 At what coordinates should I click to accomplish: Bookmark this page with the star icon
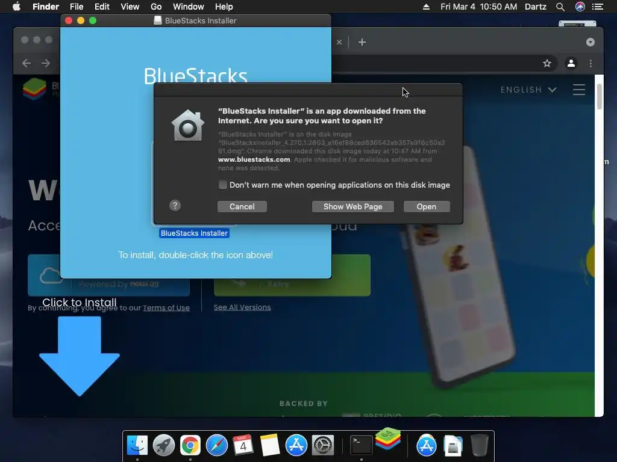pyautogui.click(x=547, y=63)
